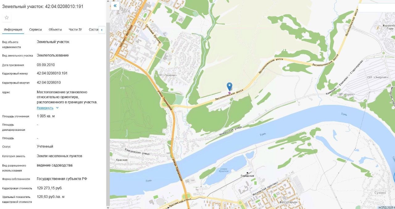Select the partially hidden Состав tab
The image size is (395, 209).
click(93, 30)
